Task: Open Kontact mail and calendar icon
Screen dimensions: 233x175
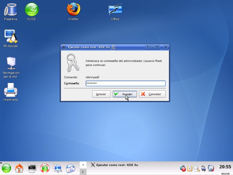Action: pos(70,168)
